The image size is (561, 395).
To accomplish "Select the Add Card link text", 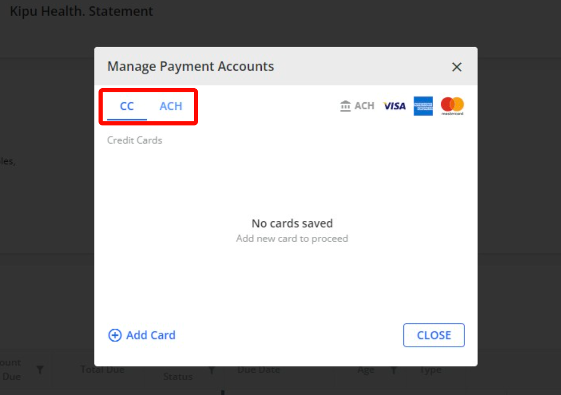I will click(x=151, y=335).
